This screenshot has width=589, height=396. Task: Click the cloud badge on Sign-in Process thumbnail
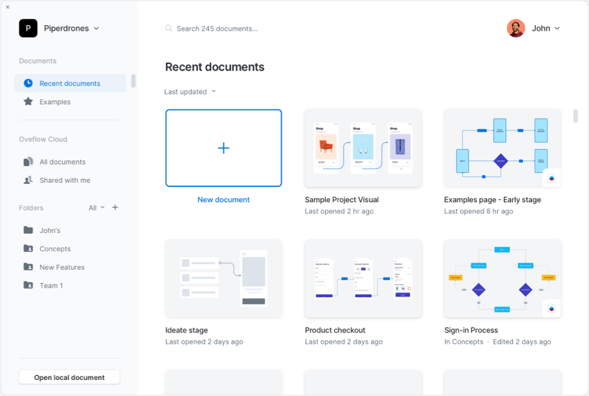tap(551, 308)
